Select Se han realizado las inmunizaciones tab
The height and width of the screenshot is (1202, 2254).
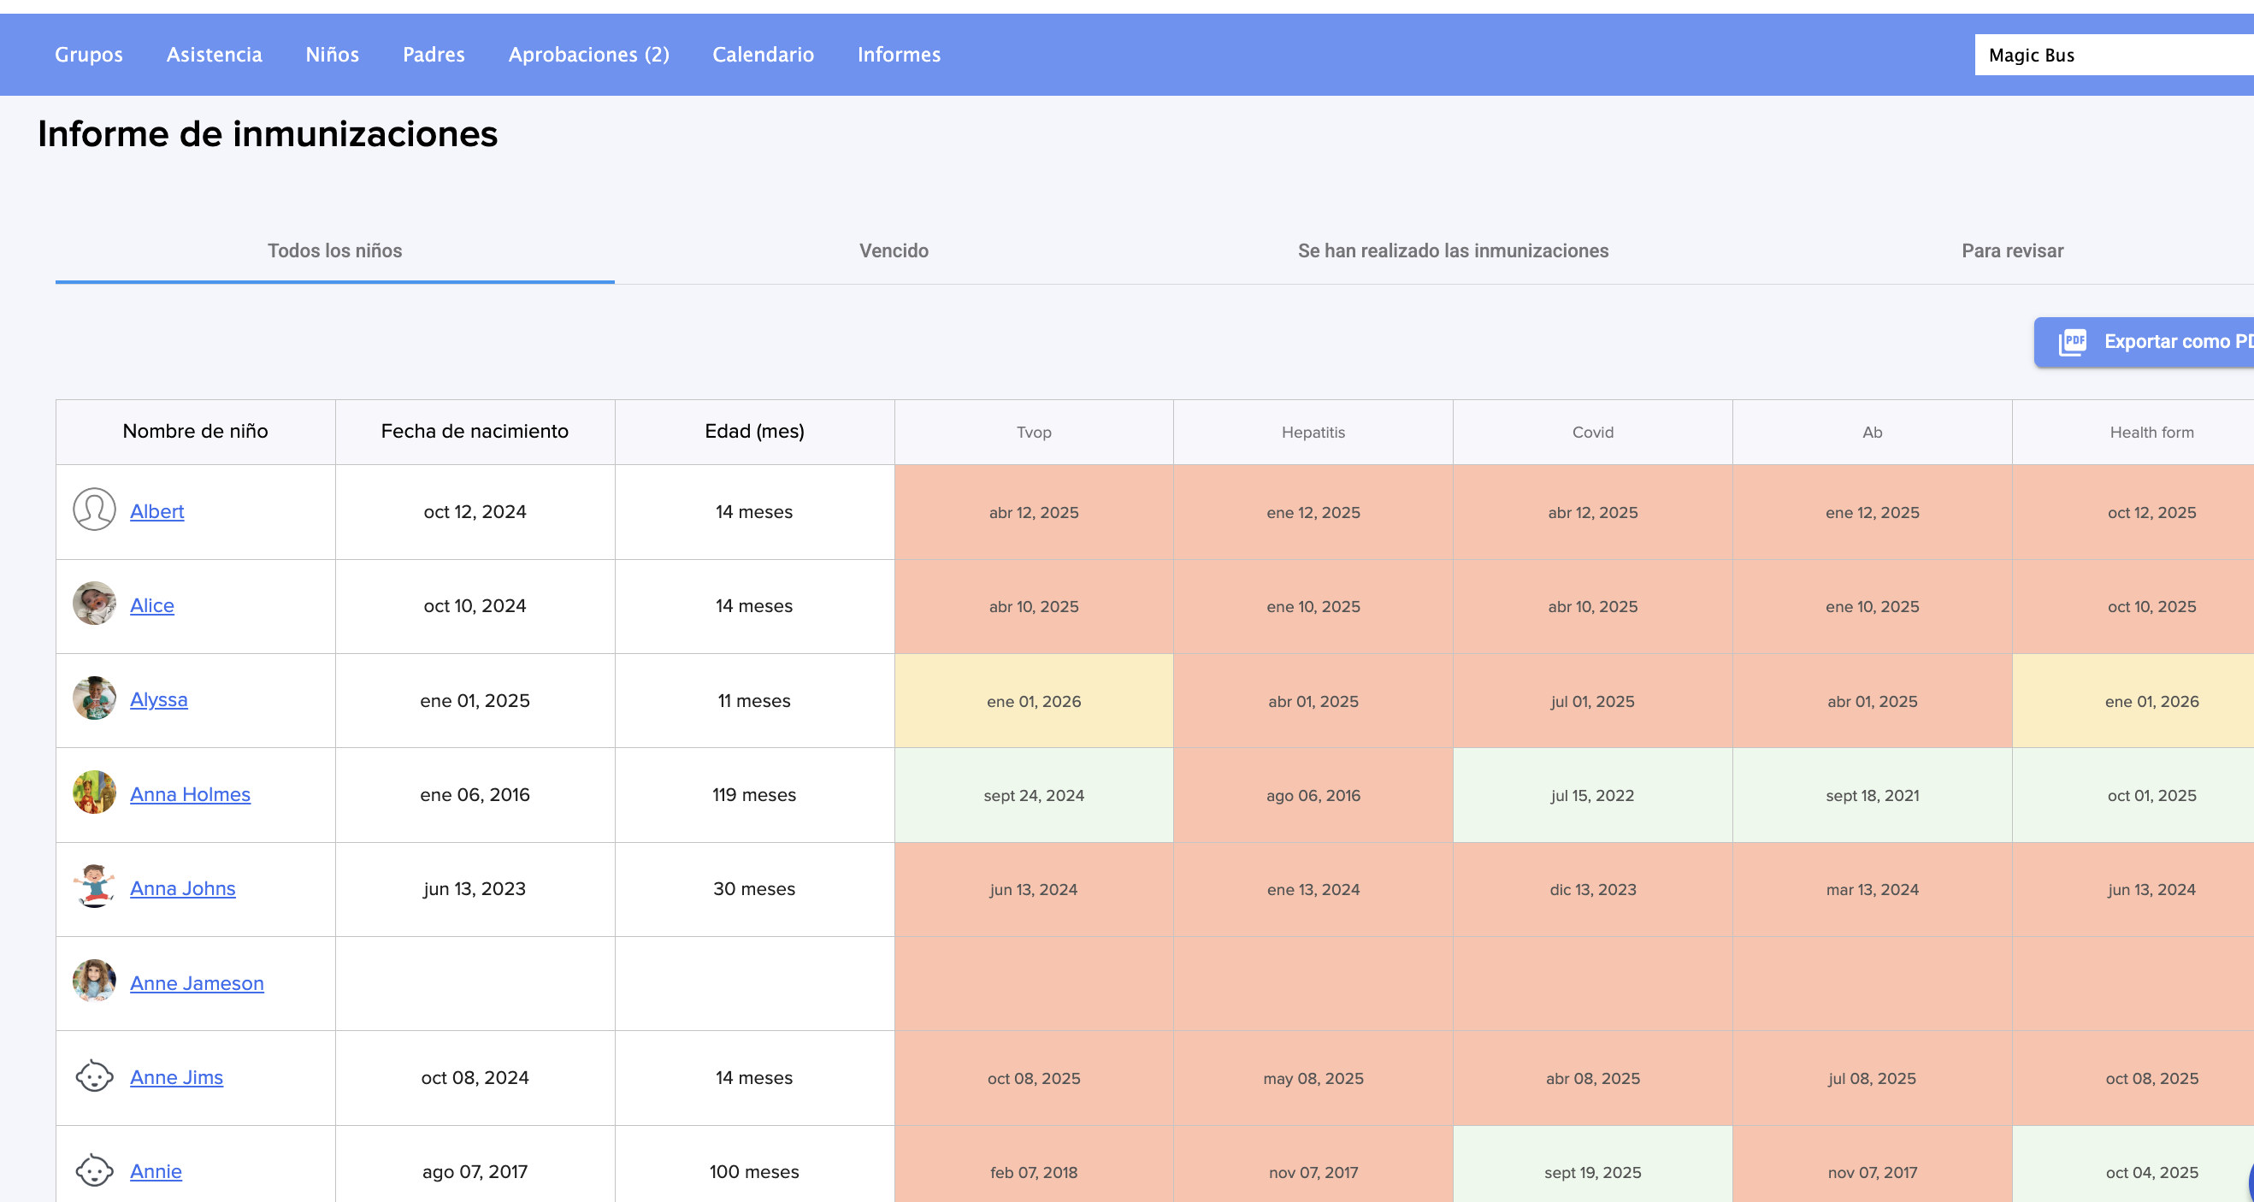(x=1452, y=251)
